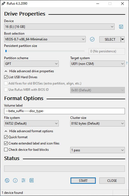Disable the Quick format checkbox
The height and width of the screenshot is (196, 129).
6,137
